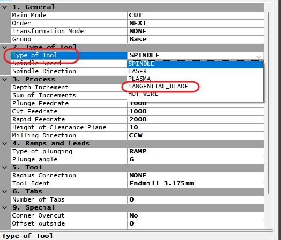Select the Plunge Feedrate property label
This screenshot has width=281, height=240.
click(x=40, y=103)
